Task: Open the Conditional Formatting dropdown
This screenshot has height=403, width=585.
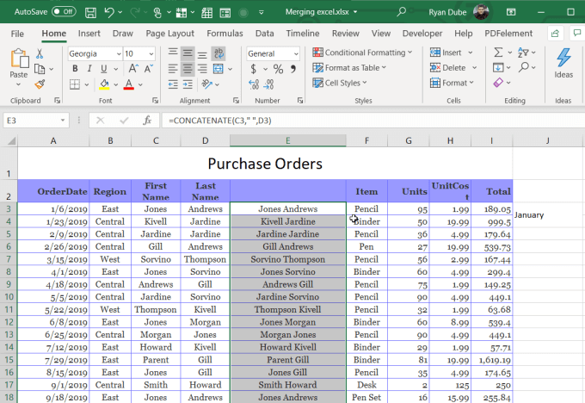Action: pos(363,53)
